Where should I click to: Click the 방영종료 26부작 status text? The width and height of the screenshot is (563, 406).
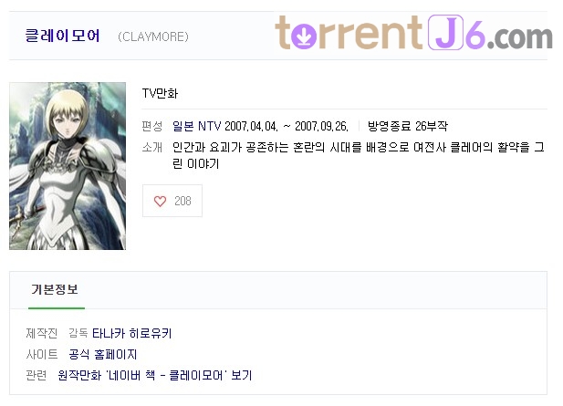tap(408, 126)
